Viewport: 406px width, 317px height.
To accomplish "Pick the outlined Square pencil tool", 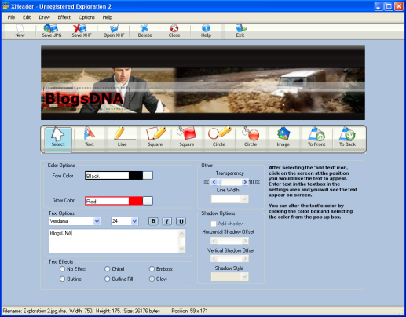I will click(155, 137).
